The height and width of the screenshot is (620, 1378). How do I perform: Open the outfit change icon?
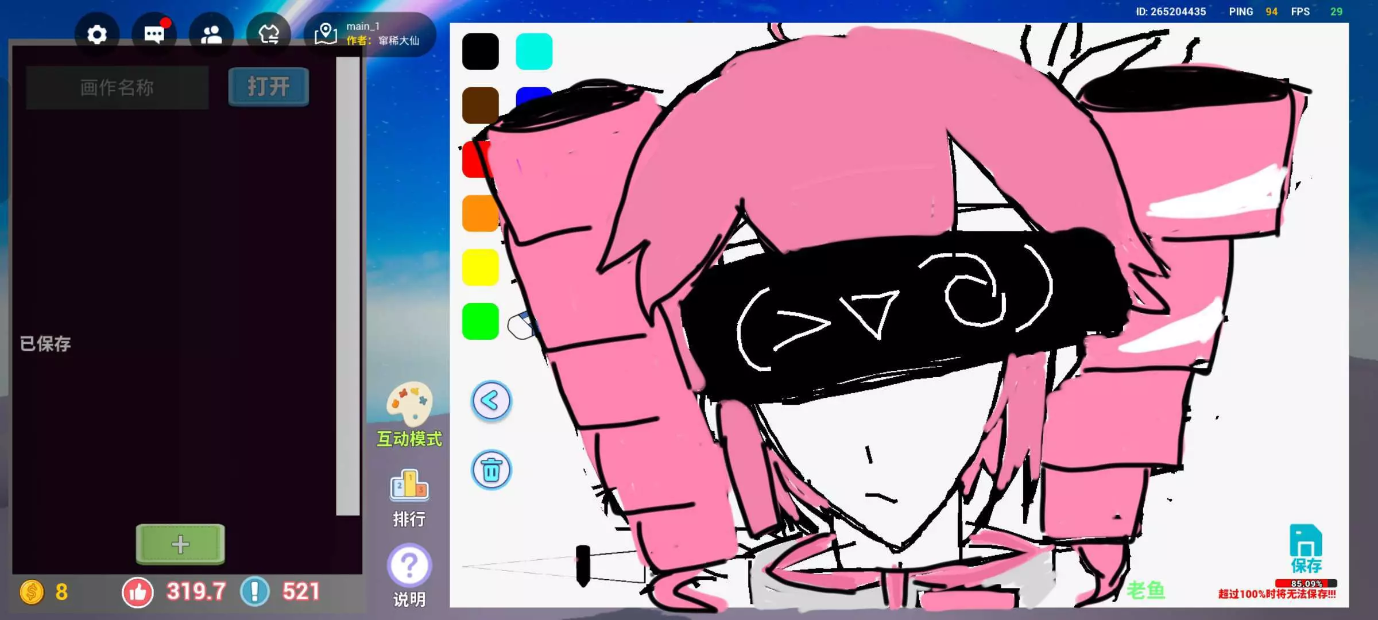[269, 35]
